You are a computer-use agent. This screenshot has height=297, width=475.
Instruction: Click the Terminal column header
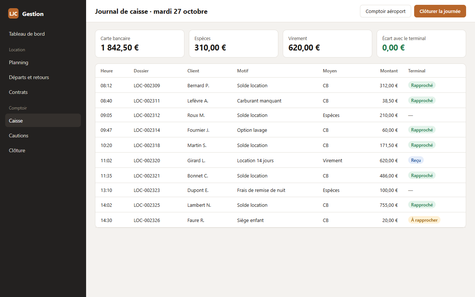417,71
